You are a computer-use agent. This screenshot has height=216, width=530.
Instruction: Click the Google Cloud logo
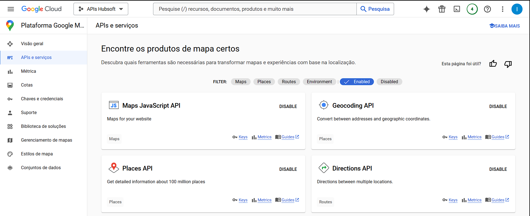click(x=41, y=9)
